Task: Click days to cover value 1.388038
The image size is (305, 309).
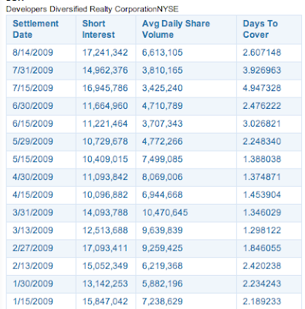Action: 262,159
